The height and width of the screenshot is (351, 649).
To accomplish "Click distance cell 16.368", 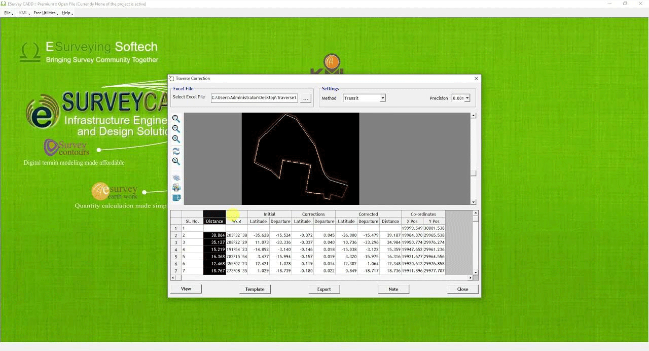I will (214, 257).
